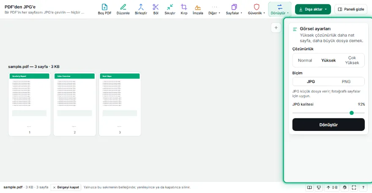Select Yüksek resolution

328,60
